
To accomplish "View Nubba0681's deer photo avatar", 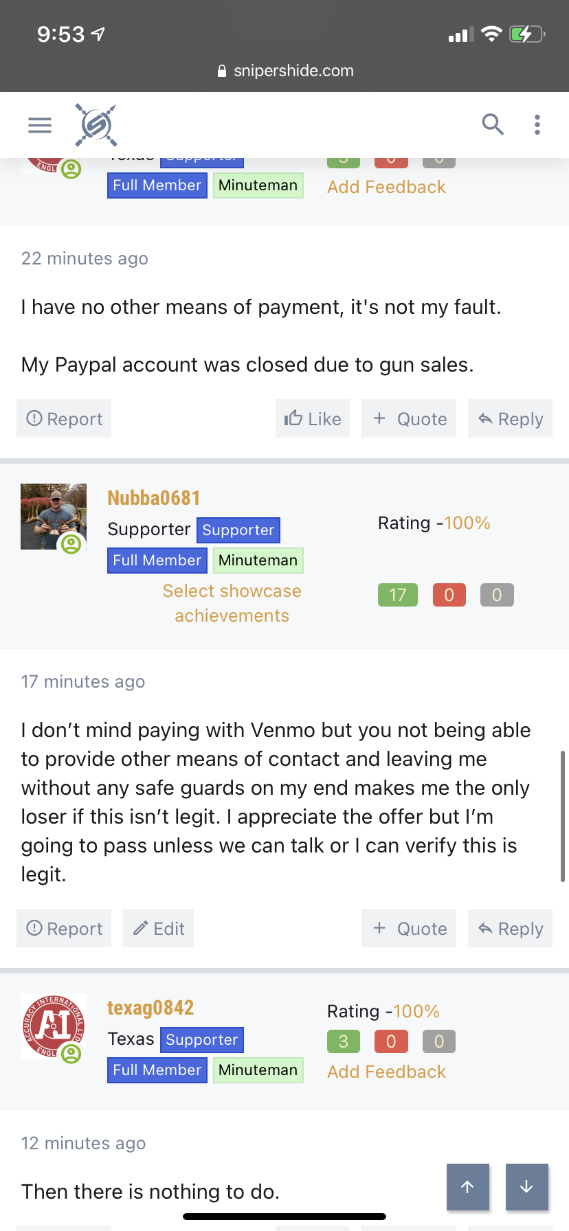I will (x=54, y=517).
